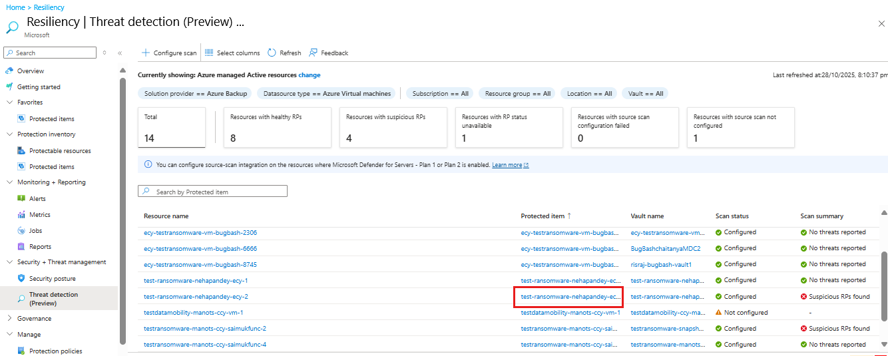Sort by Scan status column header
This screenshot has height=356, width=888.
pos(732,216)
